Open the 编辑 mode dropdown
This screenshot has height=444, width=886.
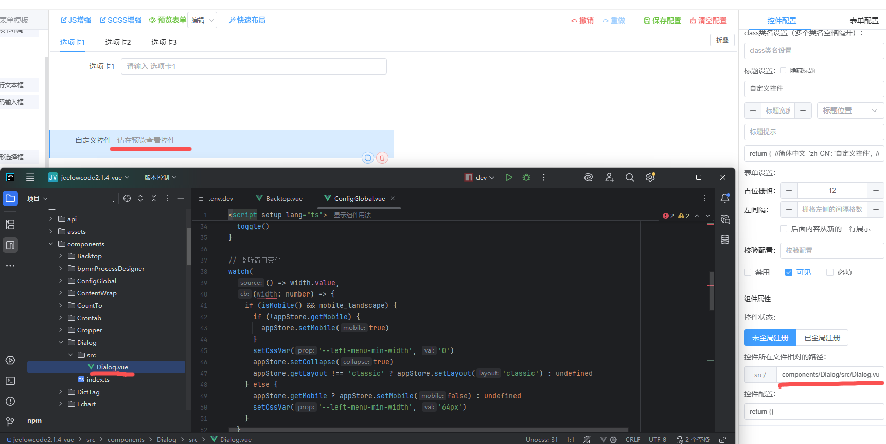click(x=202, y=20)
